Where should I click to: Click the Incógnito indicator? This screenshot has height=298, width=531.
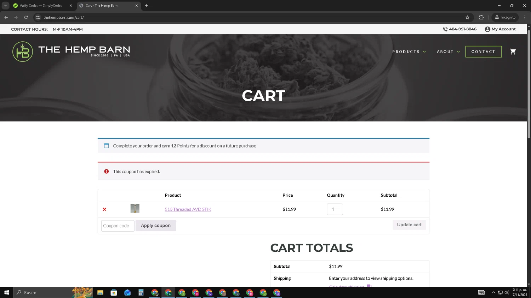[x=505, y=17]
